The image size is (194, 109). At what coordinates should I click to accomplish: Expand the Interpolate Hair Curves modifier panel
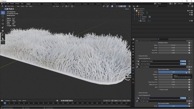click(137, 61)
